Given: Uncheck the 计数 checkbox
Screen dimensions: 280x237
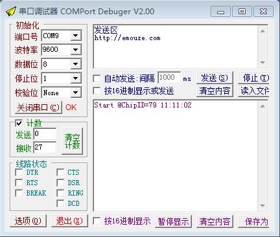Looking at the screenshot, I should (x=19, y=123).
